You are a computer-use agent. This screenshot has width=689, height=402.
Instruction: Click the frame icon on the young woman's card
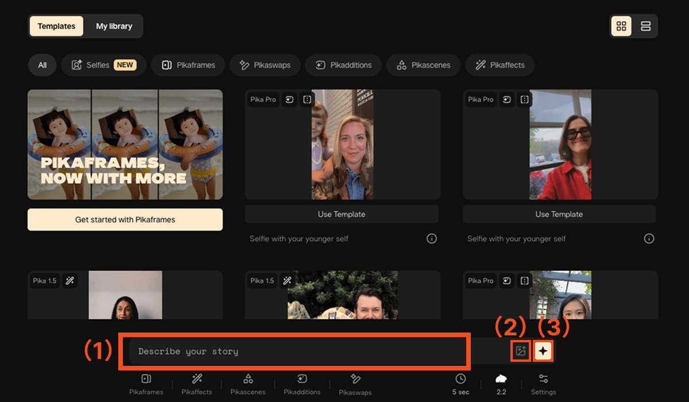point(525,281)
